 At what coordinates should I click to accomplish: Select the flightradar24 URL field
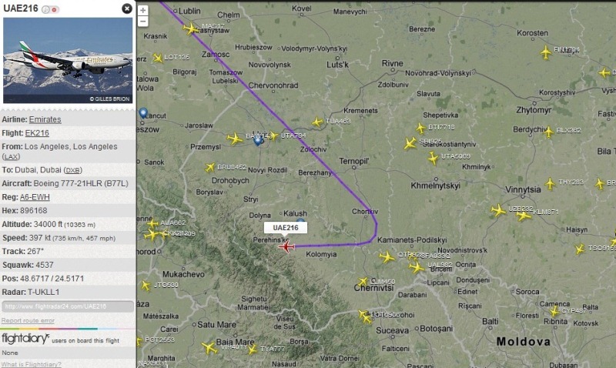point(68,306)
